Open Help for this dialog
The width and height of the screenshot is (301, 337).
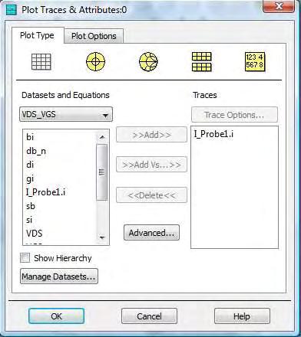[242, 316]
